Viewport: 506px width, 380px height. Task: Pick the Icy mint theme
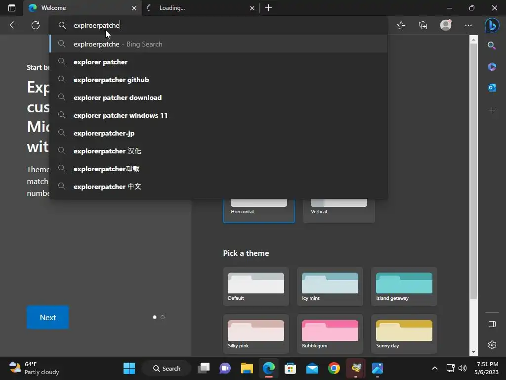[330, 286]
